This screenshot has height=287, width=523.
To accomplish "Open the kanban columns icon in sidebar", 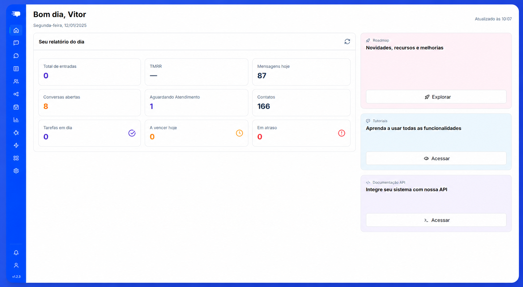I will [x=16, y=69].
